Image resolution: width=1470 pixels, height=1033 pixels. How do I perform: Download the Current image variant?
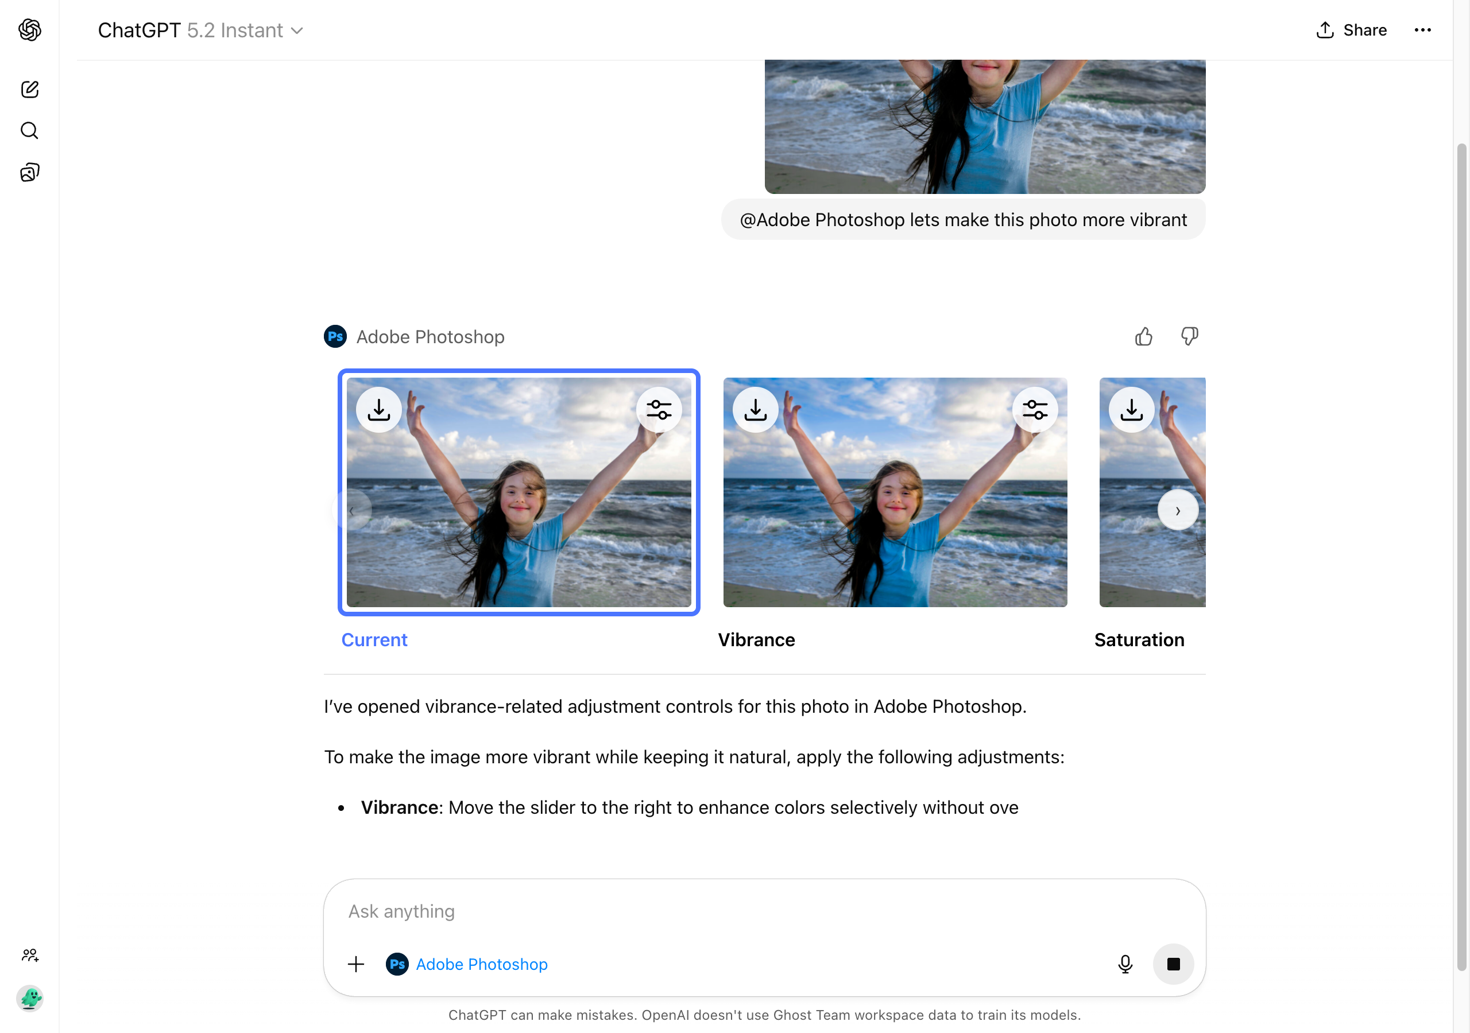pyautogui.click(x=379, y=410)
